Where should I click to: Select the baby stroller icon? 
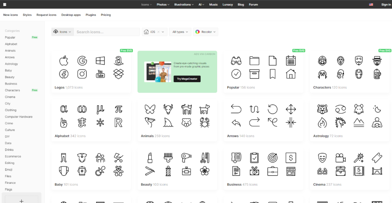pos(118,158)
